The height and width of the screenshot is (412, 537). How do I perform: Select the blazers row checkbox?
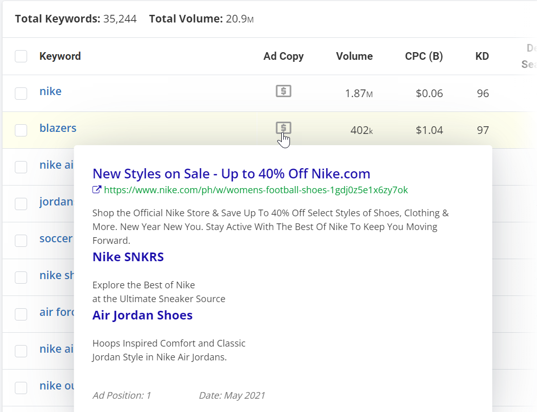point(21,130)
